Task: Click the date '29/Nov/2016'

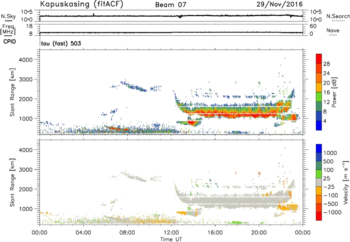Action: pos(280,4)
